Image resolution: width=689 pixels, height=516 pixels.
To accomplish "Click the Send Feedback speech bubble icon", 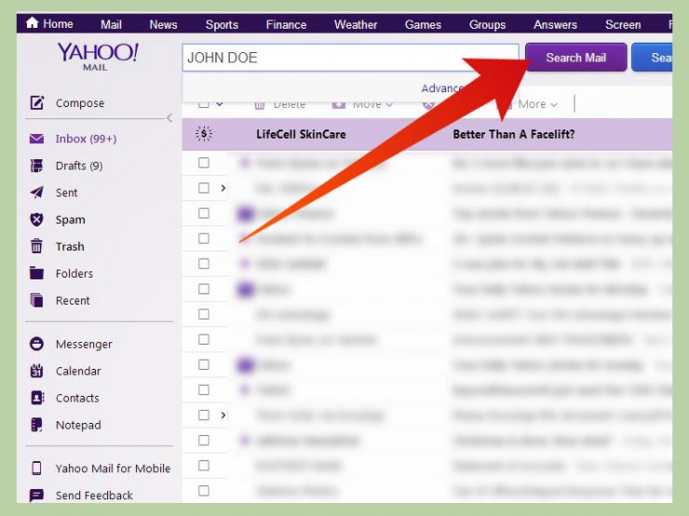I will point(36,496).
